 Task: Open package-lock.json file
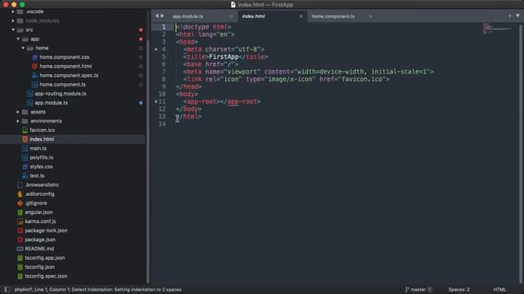[x=46, y=230]
